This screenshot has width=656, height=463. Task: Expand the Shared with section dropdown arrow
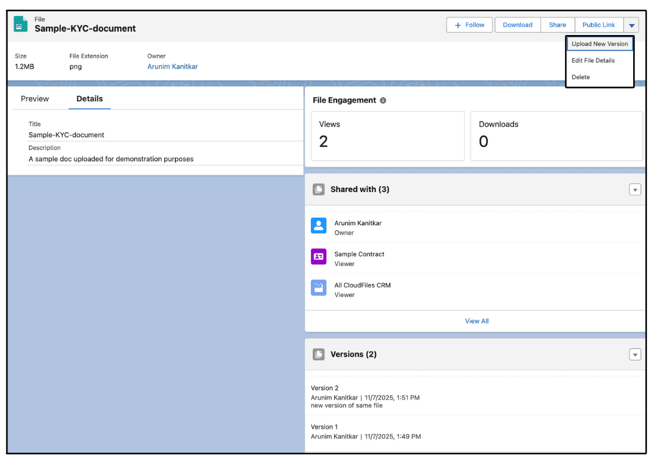(x=635, y=189)
